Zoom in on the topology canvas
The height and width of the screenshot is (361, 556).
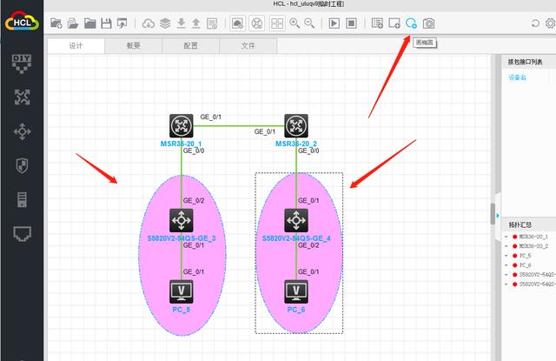(x=295, y=23)
